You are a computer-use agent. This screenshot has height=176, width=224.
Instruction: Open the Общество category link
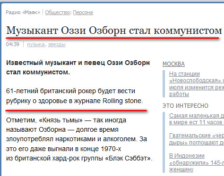(x=57, y=12)
